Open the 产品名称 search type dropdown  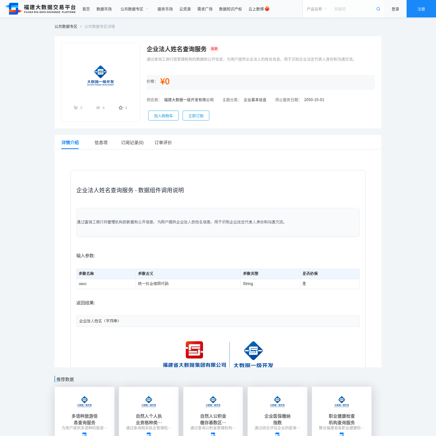pos(317,9)
